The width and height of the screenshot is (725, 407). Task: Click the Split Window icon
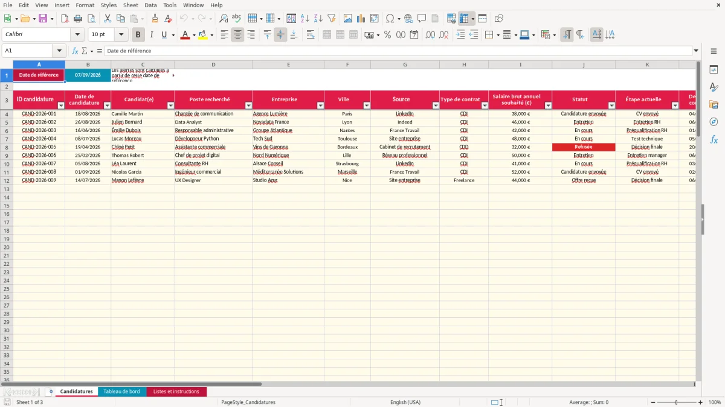pos(483,19)
